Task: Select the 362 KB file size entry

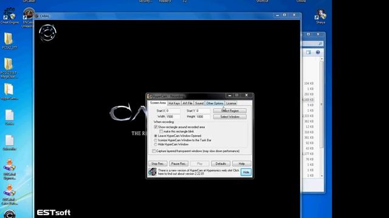Action: [309, 121]
